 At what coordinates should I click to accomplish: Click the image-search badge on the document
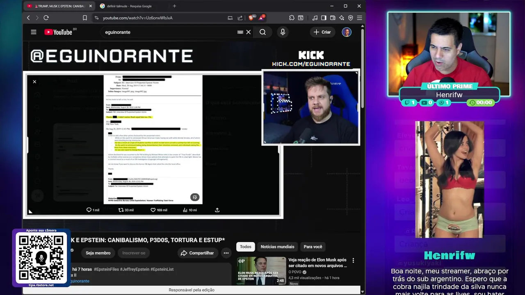[195, 197]
